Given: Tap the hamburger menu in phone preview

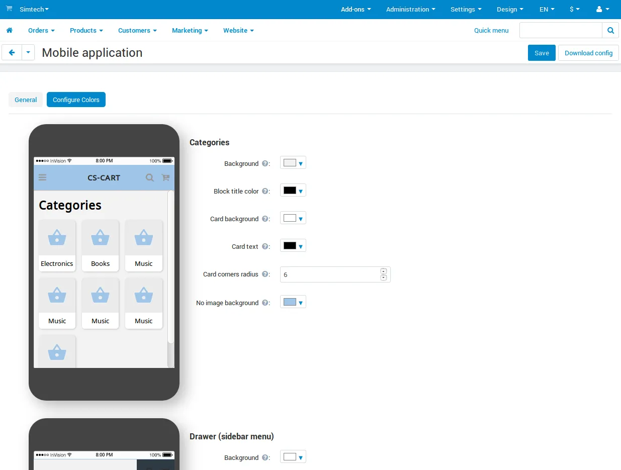Looking at the screenshot, I should 43,177.
